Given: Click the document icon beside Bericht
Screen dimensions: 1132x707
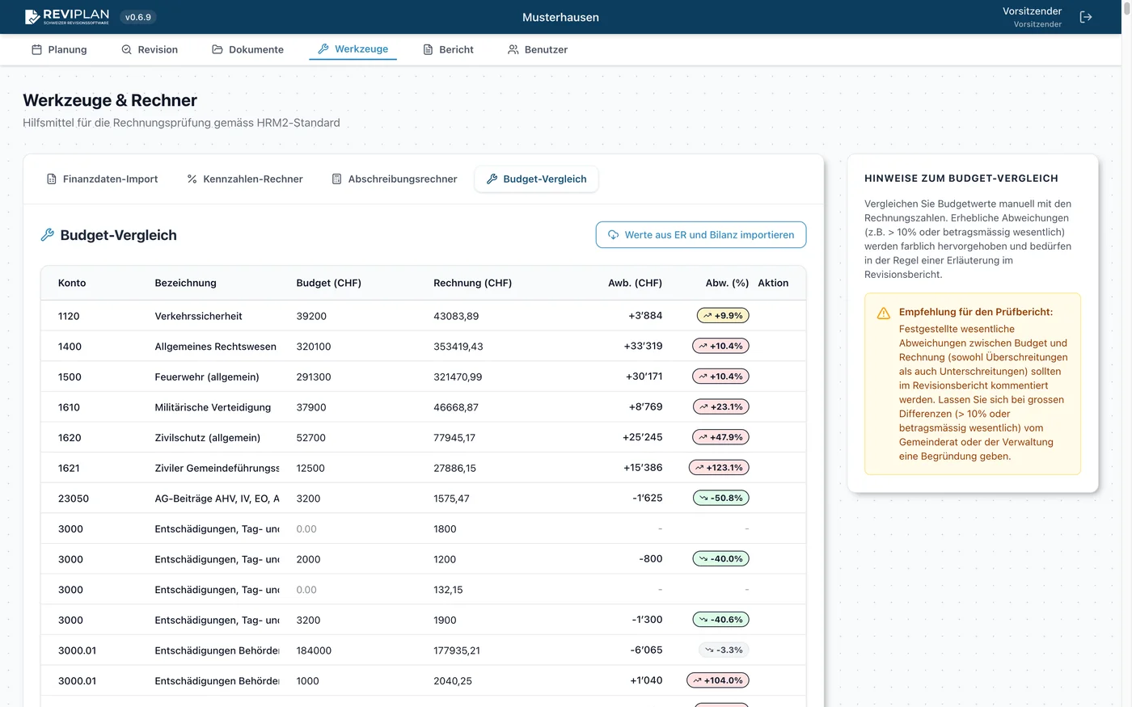Looking at the screenshot, I should coord(428,49).
